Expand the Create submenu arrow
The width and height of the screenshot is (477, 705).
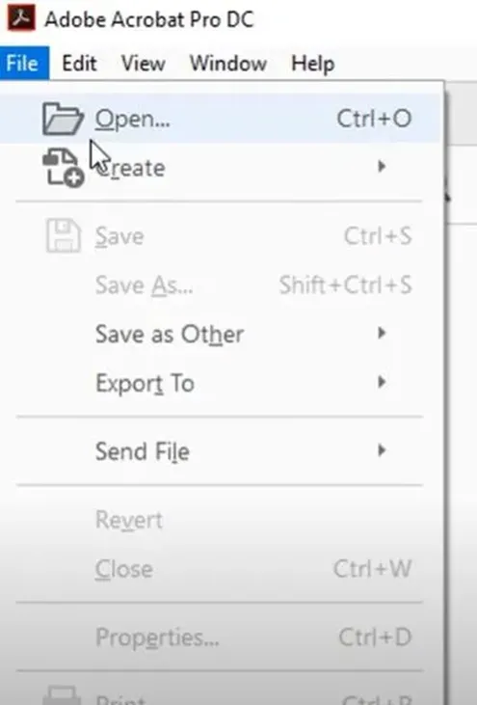[x=382, y=167]
